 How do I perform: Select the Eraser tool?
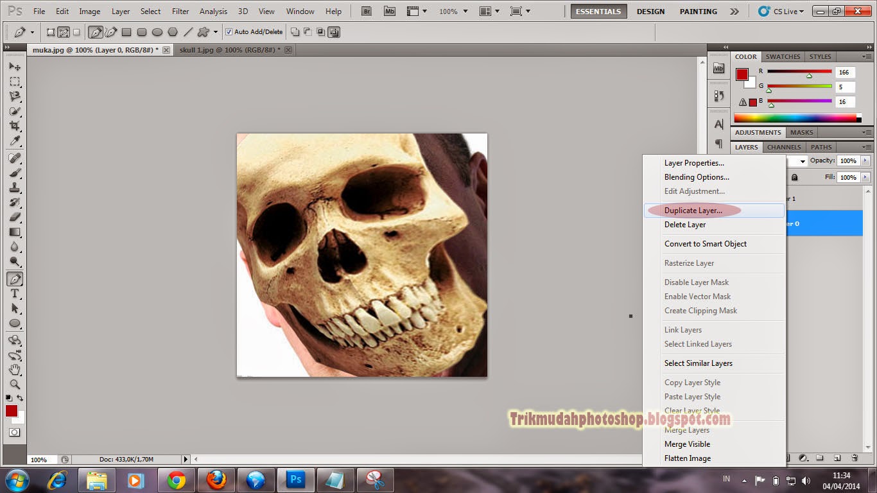point(15,217)
